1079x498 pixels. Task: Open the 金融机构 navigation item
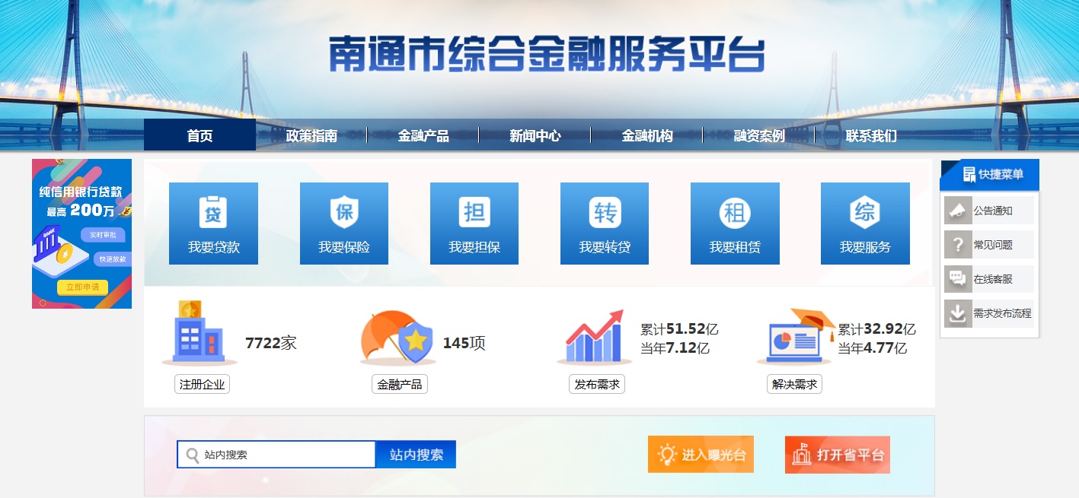click(x=647, y=136)
